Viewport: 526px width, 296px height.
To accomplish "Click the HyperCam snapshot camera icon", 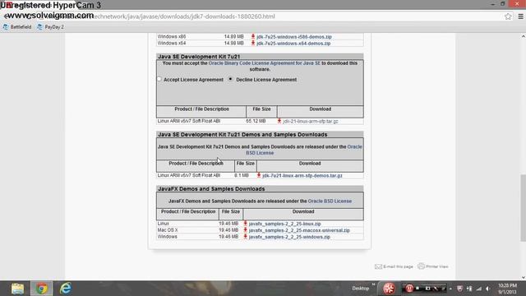I will pyautogui.click(x=427, y=289).
